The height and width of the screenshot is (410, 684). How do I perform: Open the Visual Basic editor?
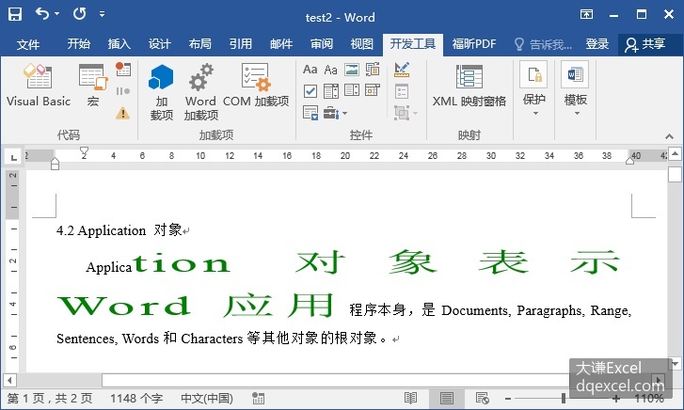pyautogui.click(x=39, y=86)
